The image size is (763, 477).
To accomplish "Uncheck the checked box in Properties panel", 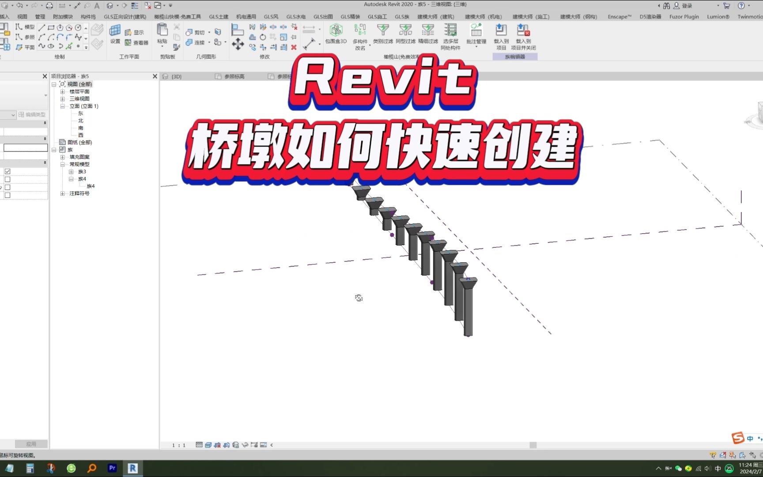I will [x=8, y=171].
